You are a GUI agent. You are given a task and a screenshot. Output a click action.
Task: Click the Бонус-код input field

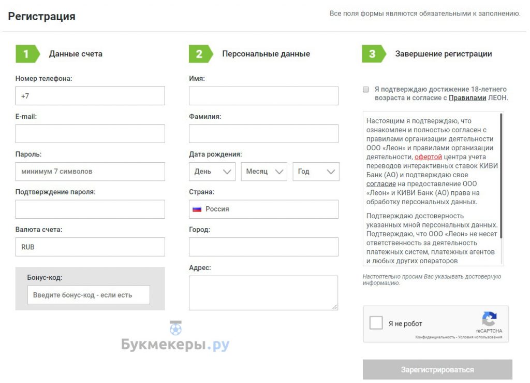pyautogui.click(x=89, y=295)
